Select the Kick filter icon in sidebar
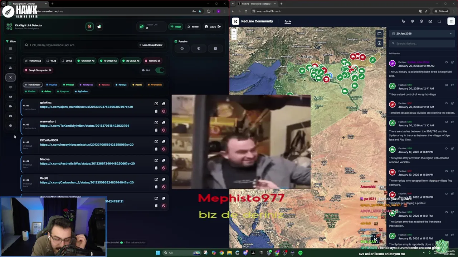This screenshot has height=257, width=458. [10, 58]
